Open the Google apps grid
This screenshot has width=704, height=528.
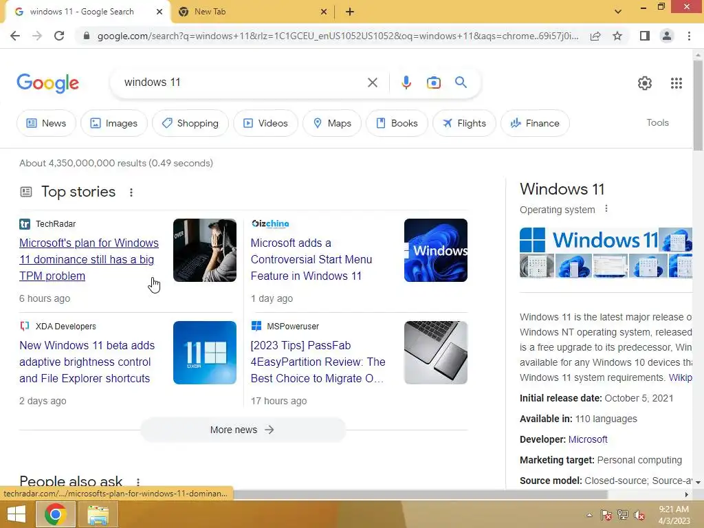click(x=676, y=83)
